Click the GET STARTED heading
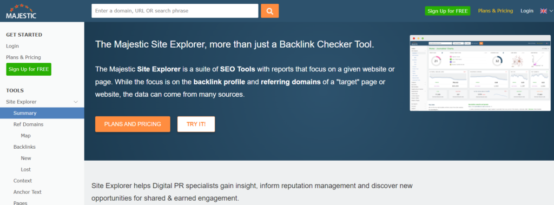The width and height of the screenshot is (554, 205). coord(24,35)
